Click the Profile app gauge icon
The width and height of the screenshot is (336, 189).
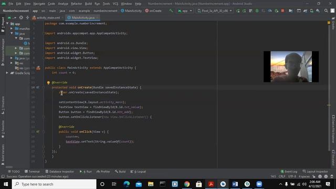(270, 10)
